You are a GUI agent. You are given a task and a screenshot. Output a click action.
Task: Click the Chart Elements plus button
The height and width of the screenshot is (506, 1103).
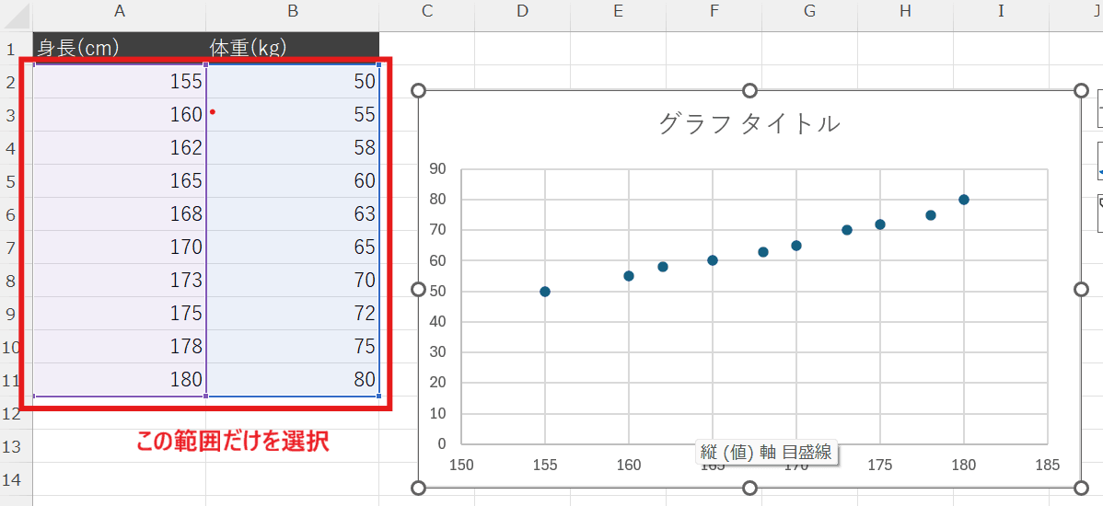[x=1099, y=109]
